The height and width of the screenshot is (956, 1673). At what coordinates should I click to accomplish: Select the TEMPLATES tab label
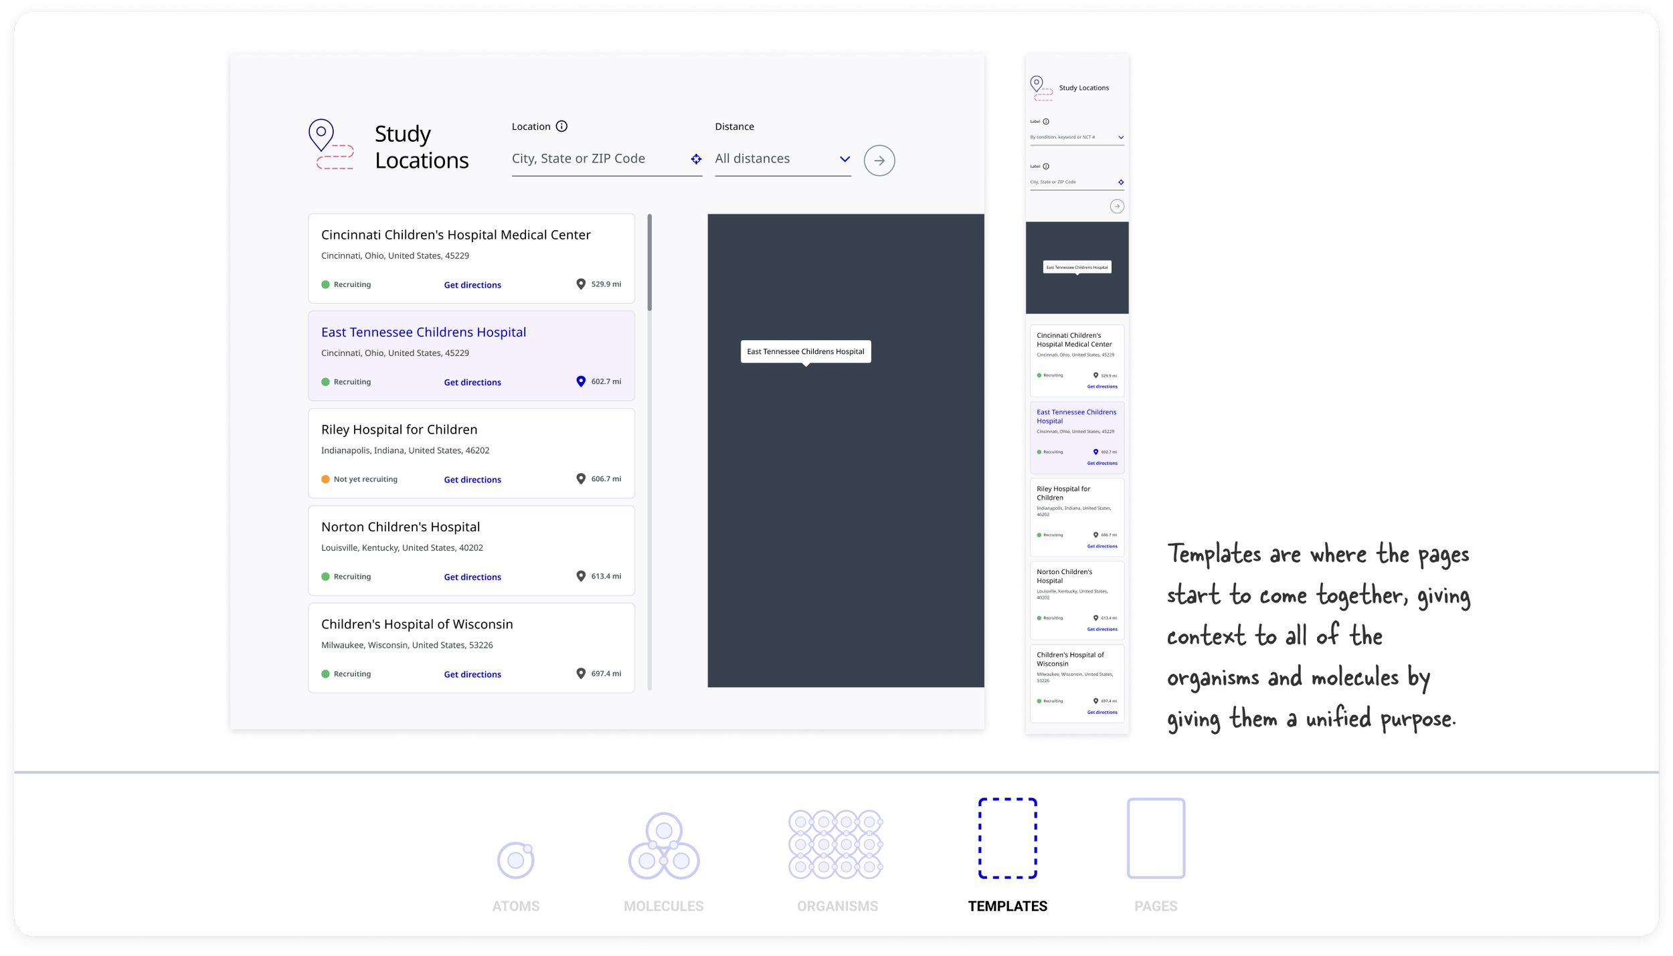(x=1006, y=905)
